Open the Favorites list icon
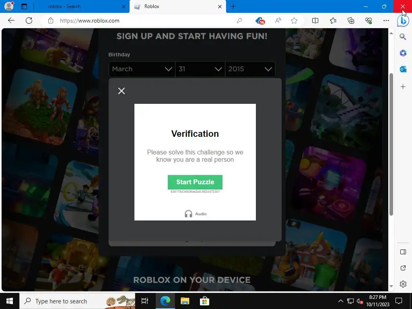Screen dimensions: 412x309 click(333, 21)
